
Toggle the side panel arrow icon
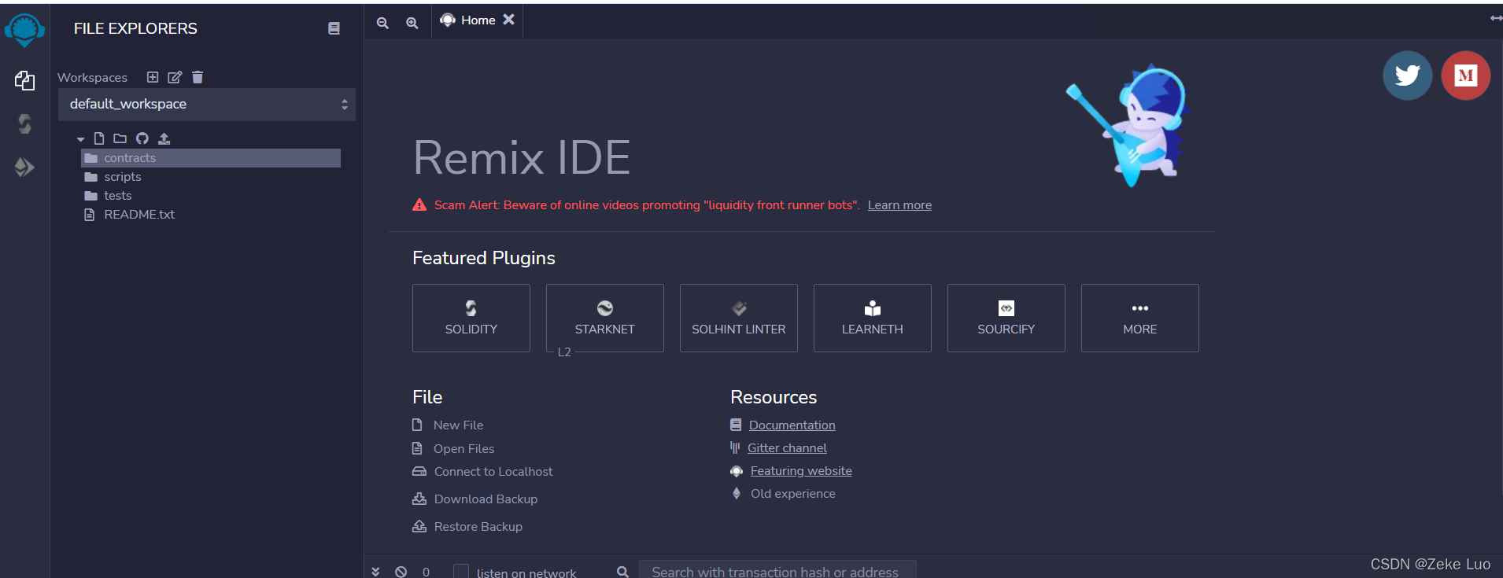tap(1495, 18)
